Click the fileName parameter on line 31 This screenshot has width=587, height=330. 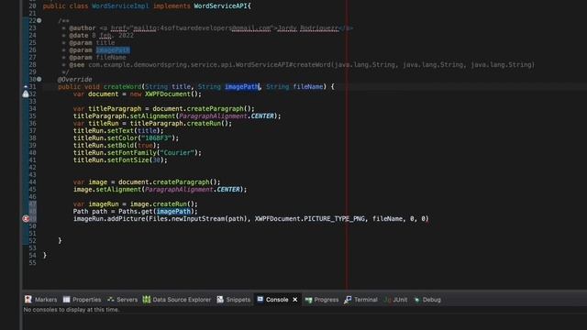tap(308, 87)
